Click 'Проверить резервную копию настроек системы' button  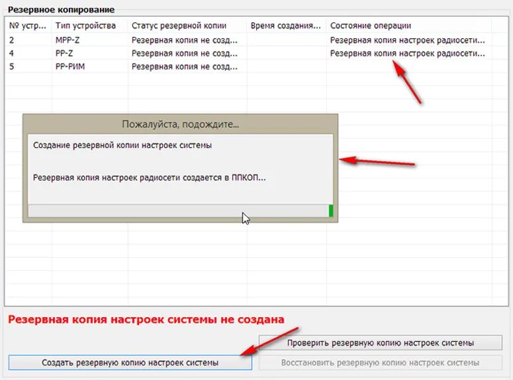pyautogui.click(x=380, y=343)
